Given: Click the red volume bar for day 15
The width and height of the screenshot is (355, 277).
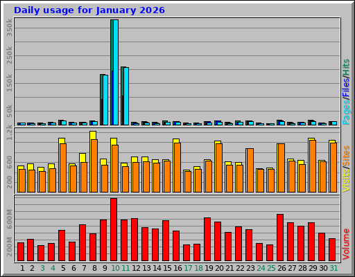Looking at the screenshot, I should coord(166,240).
